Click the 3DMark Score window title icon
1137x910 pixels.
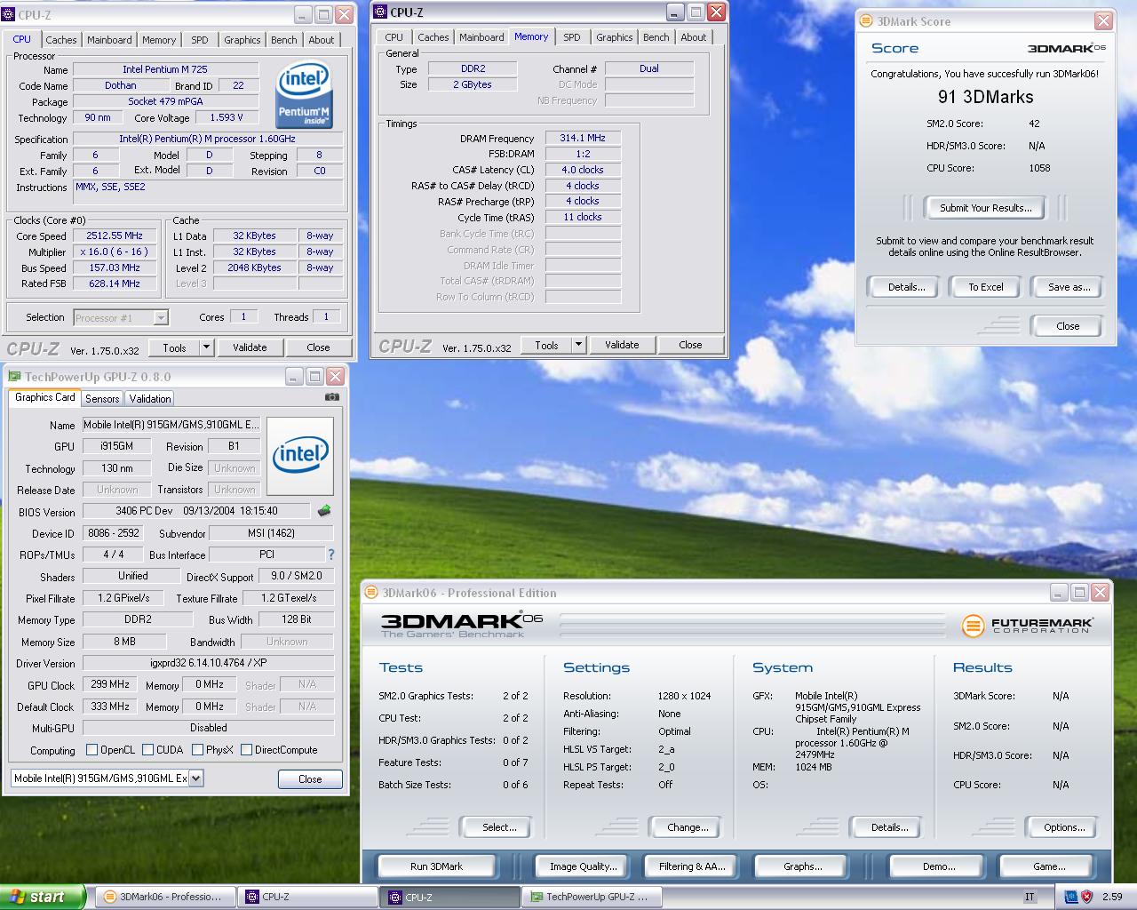click(x=868, y=21)
